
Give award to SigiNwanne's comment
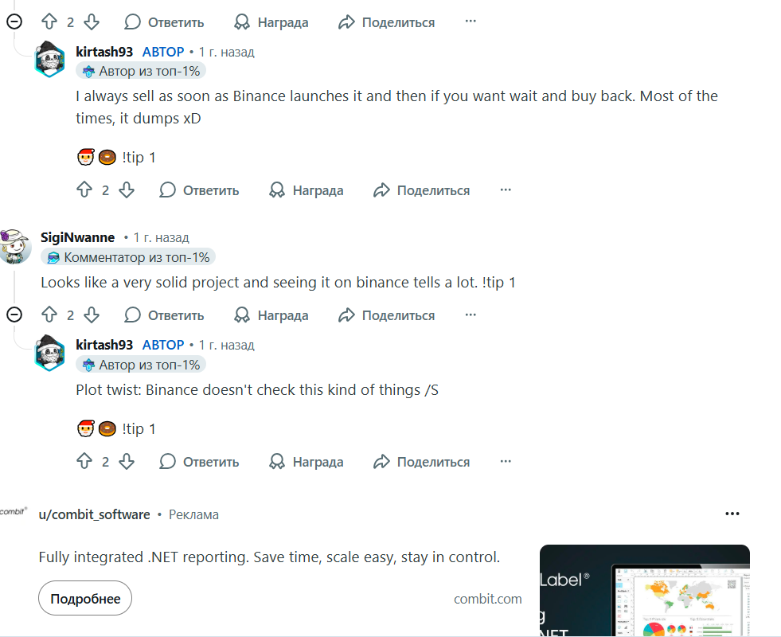click(271, 315)
